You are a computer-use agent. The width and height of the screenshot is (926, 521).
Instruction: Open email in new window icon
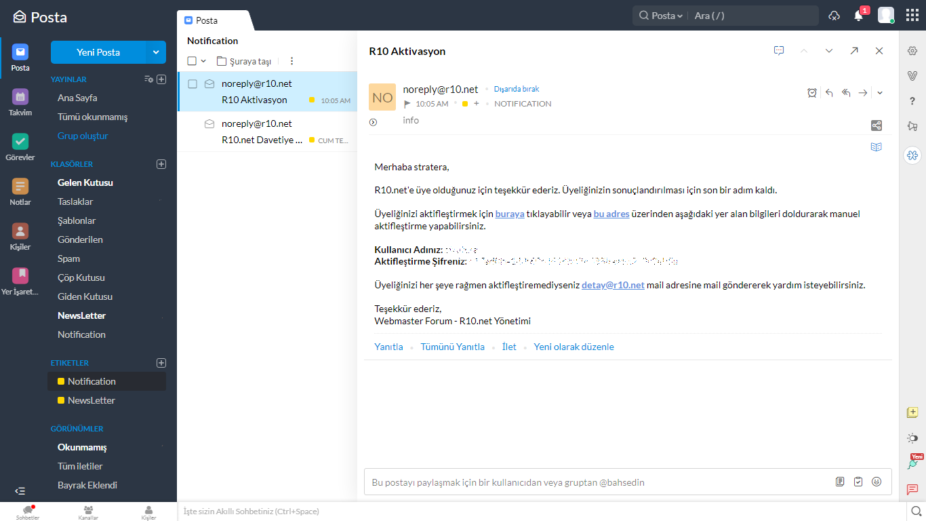pos(854,51)
